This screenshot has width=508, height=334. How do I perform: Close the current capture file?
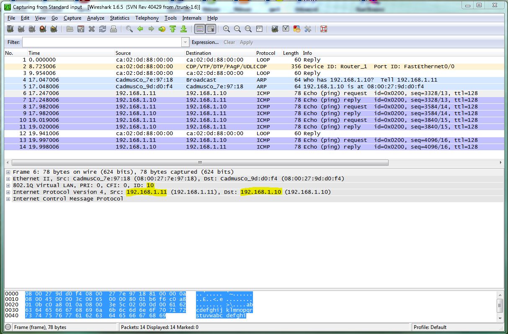[x=92, y=29]
